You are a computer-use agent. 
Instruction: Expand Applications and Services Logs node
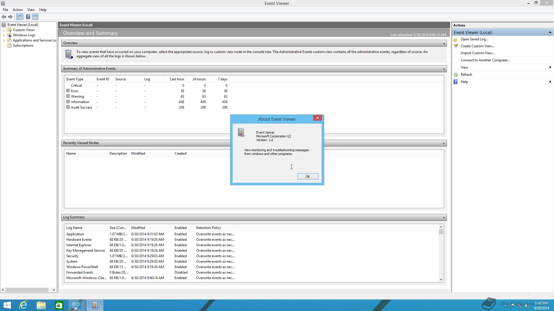pos(4,41)
